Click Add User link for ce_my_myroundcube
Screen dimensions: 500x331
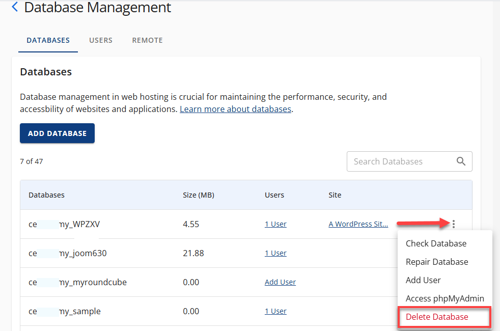280,282
